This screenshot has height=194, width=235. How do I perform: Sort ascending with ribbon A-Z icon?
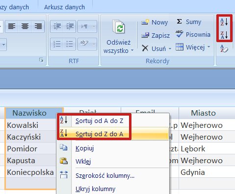pyautogui.click(x=224, y=22)
